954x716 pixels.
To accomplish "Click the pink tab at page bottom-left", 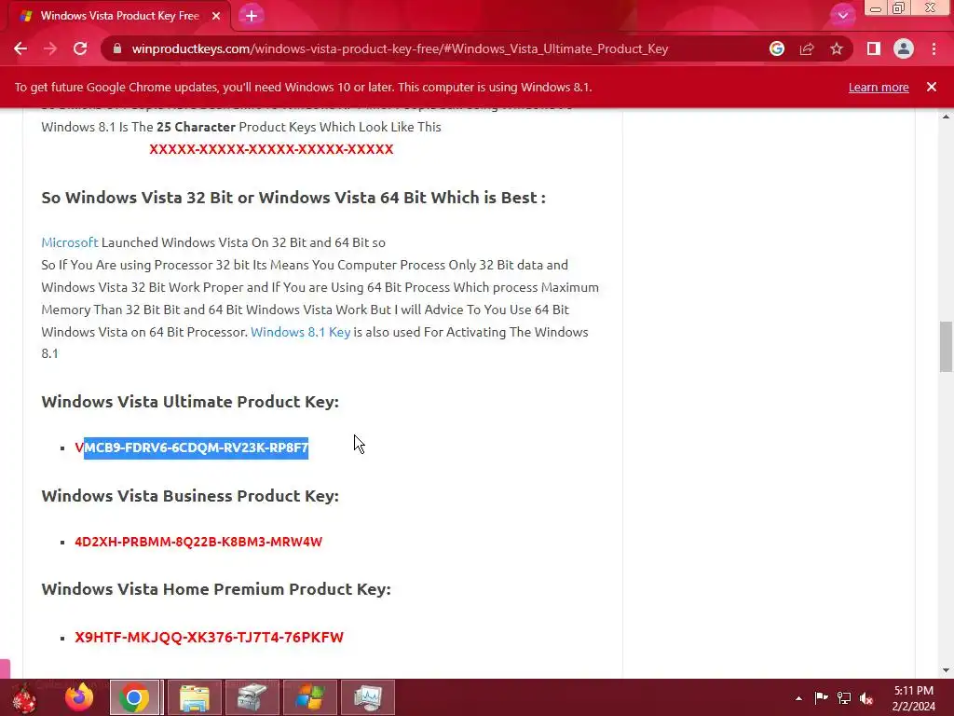I will (5, 668).
